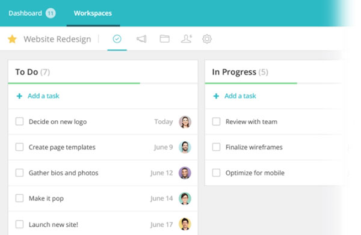The height and width of the screenshot is (235, 361).
Task: Open workspace settings gear icon
Action: 207,39
